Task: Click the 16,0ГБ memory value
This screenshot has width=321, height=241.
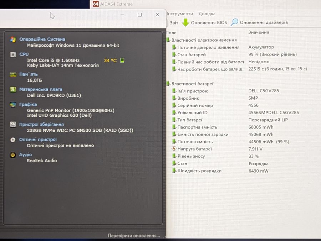Action: coord(34,80)
